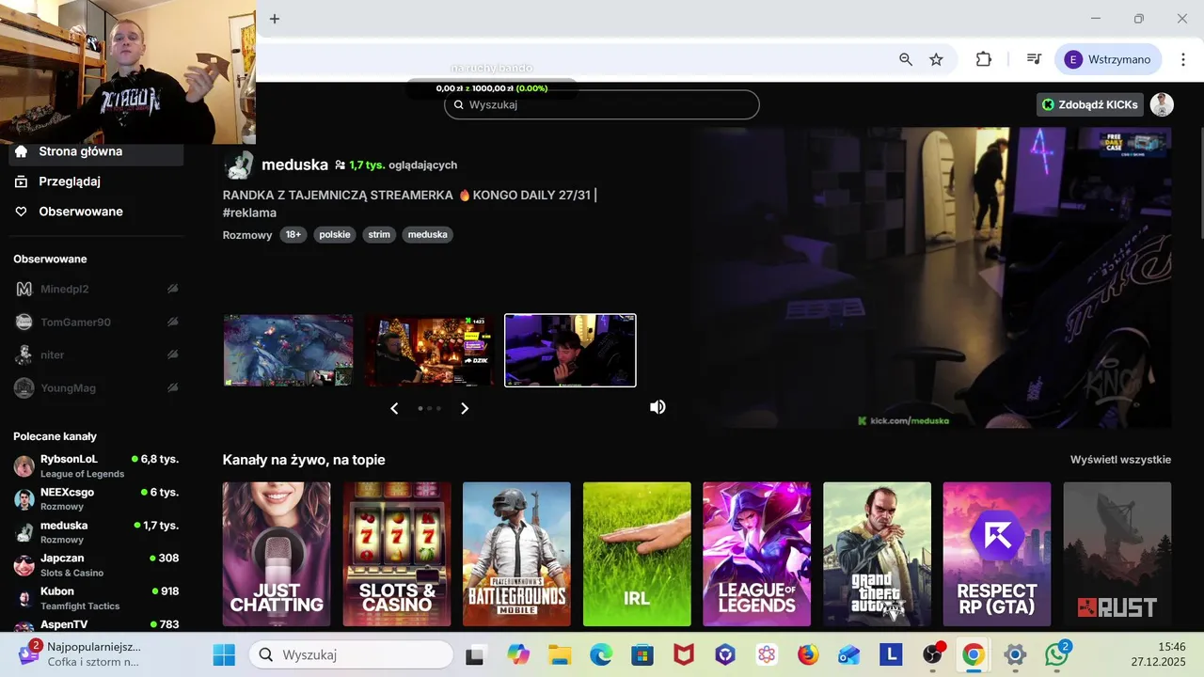Open Japczan recommended channel
The image size is (1204, 677).
click(96, 565)
